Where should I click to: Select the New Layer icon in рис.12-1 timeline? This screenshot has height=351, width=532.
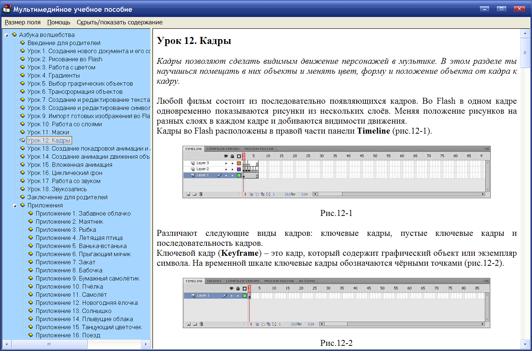click(x=188, y=193)
